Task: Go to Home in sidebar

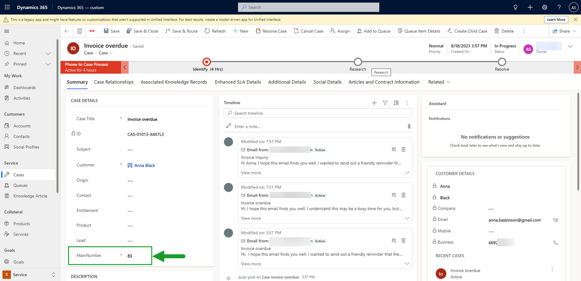Action: 19,43
